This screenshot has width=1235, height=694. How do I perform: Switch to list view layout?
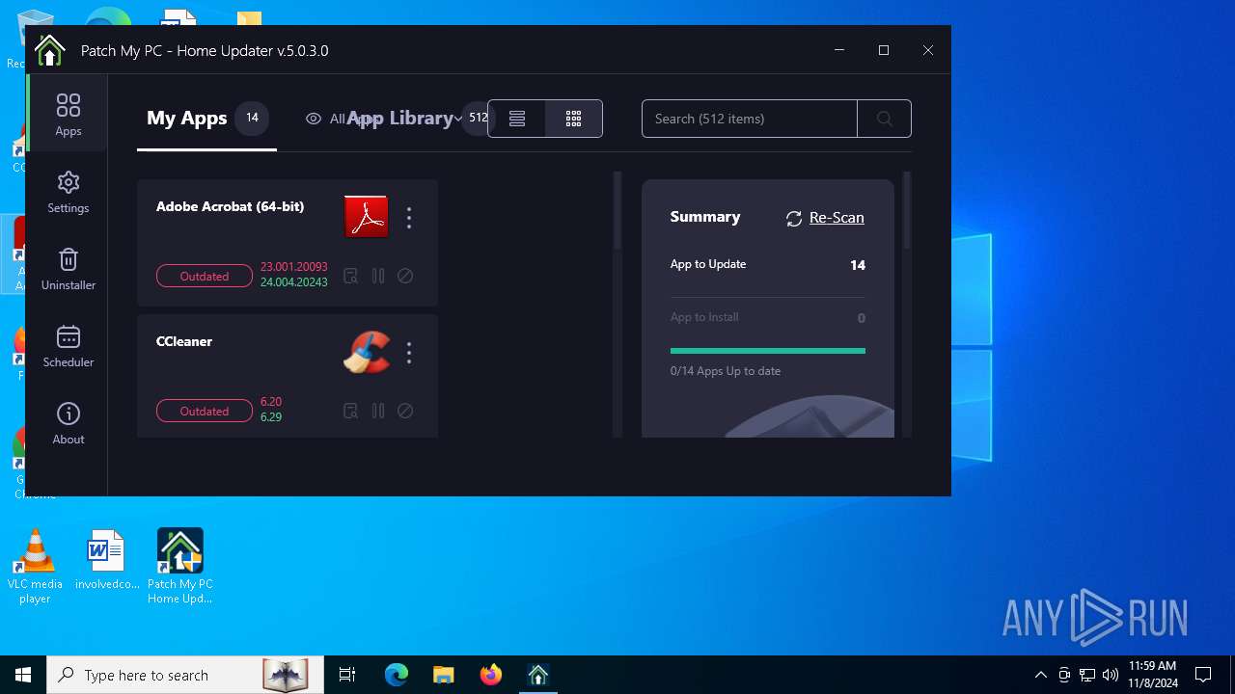[x=517, y=119]
